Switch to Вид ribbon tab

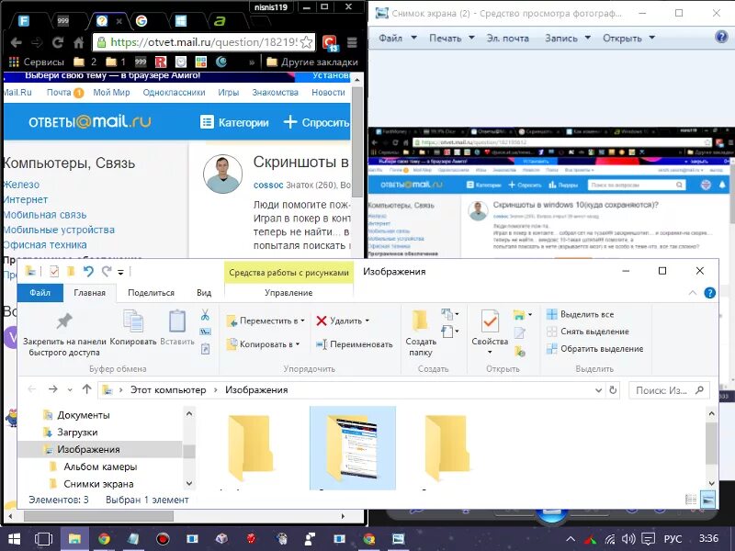[x=204, y=293]
